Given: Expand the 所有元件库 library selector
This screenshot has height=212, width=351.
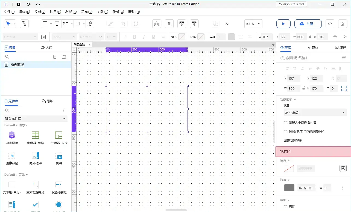Looking at the screenshot, I should pos(36,118).
